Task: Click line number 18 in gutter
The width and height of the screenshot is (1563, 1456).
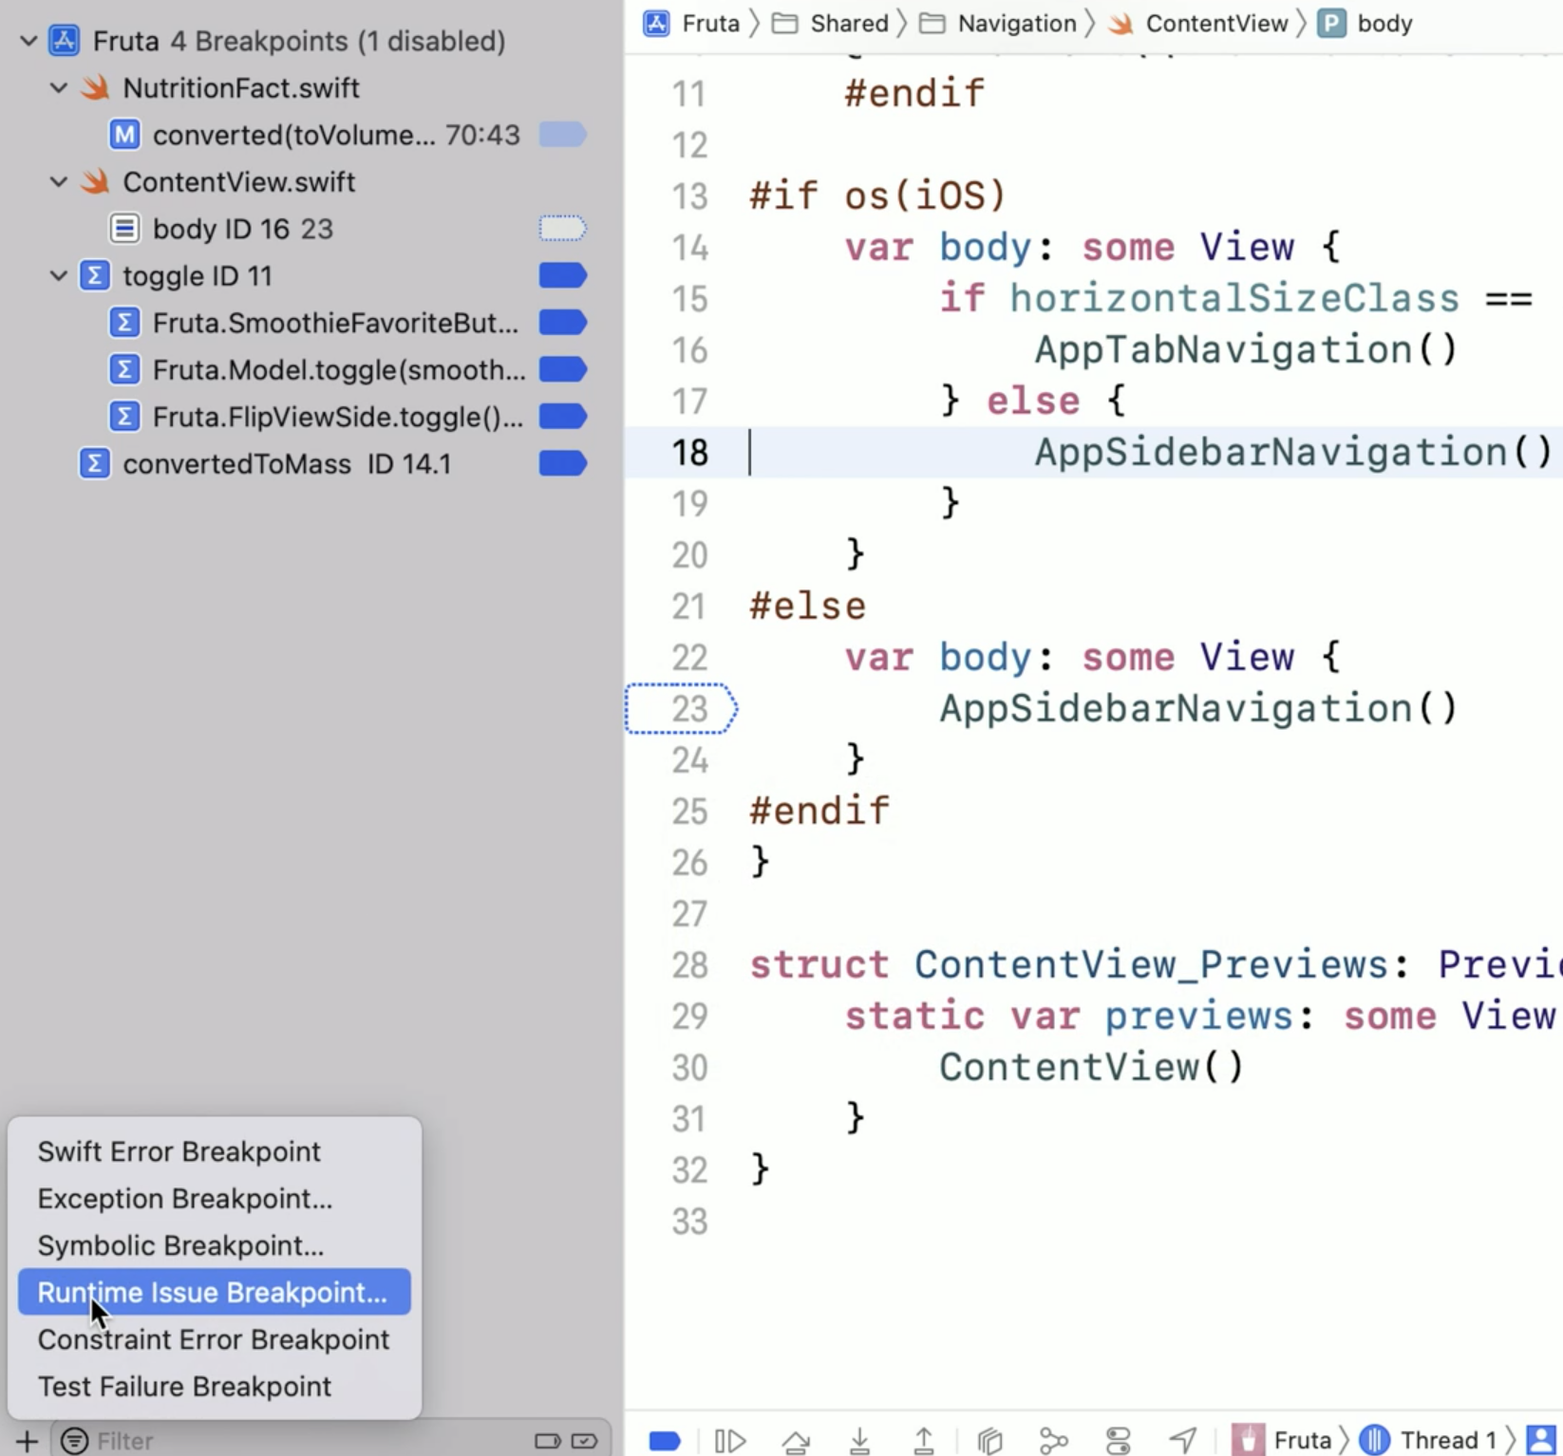Action: click(x=690, y=453)
